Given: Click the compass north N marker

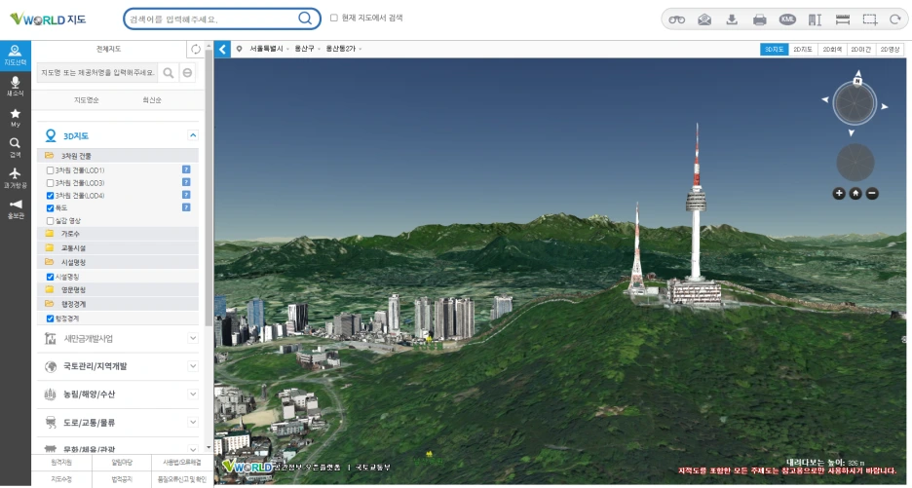Looking at the screenshot, I should [857, 81].
